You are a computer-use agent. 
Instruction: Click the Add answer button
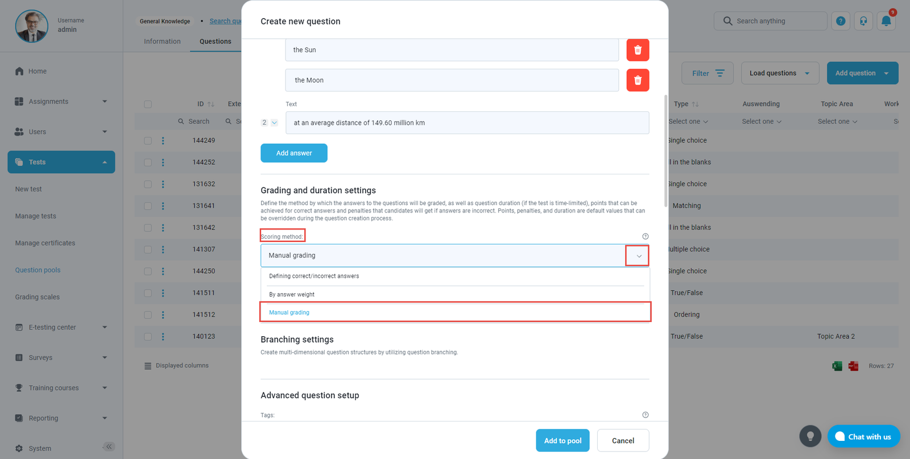pos(293,153)
